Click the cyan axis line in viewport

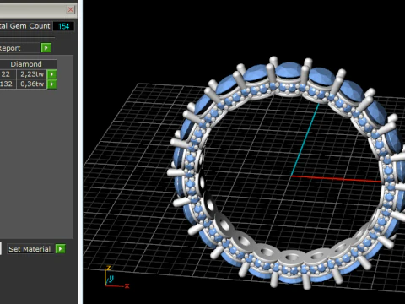(305, 139)
